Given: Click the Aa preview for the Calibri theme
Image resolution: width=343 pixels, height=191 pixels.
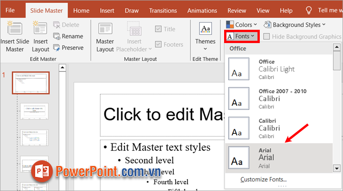Looking at the screenshot, I should [239, 128].
